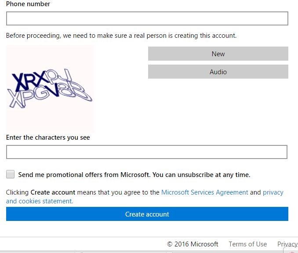
Task: Click bold 'Create account' text in agreement sentence
Action: [53, 192]
